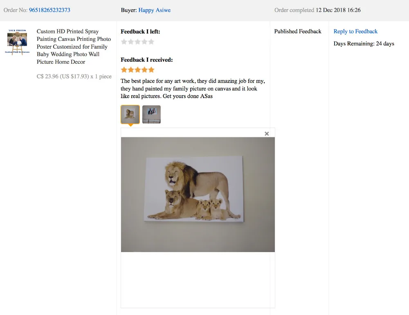This screenshot has height=315, width=409.
Task: Select the family photo thumbnail
Action: click(152, 114)
